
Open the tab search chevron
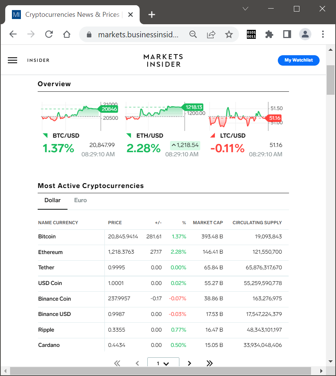click(x=245, y=9)
